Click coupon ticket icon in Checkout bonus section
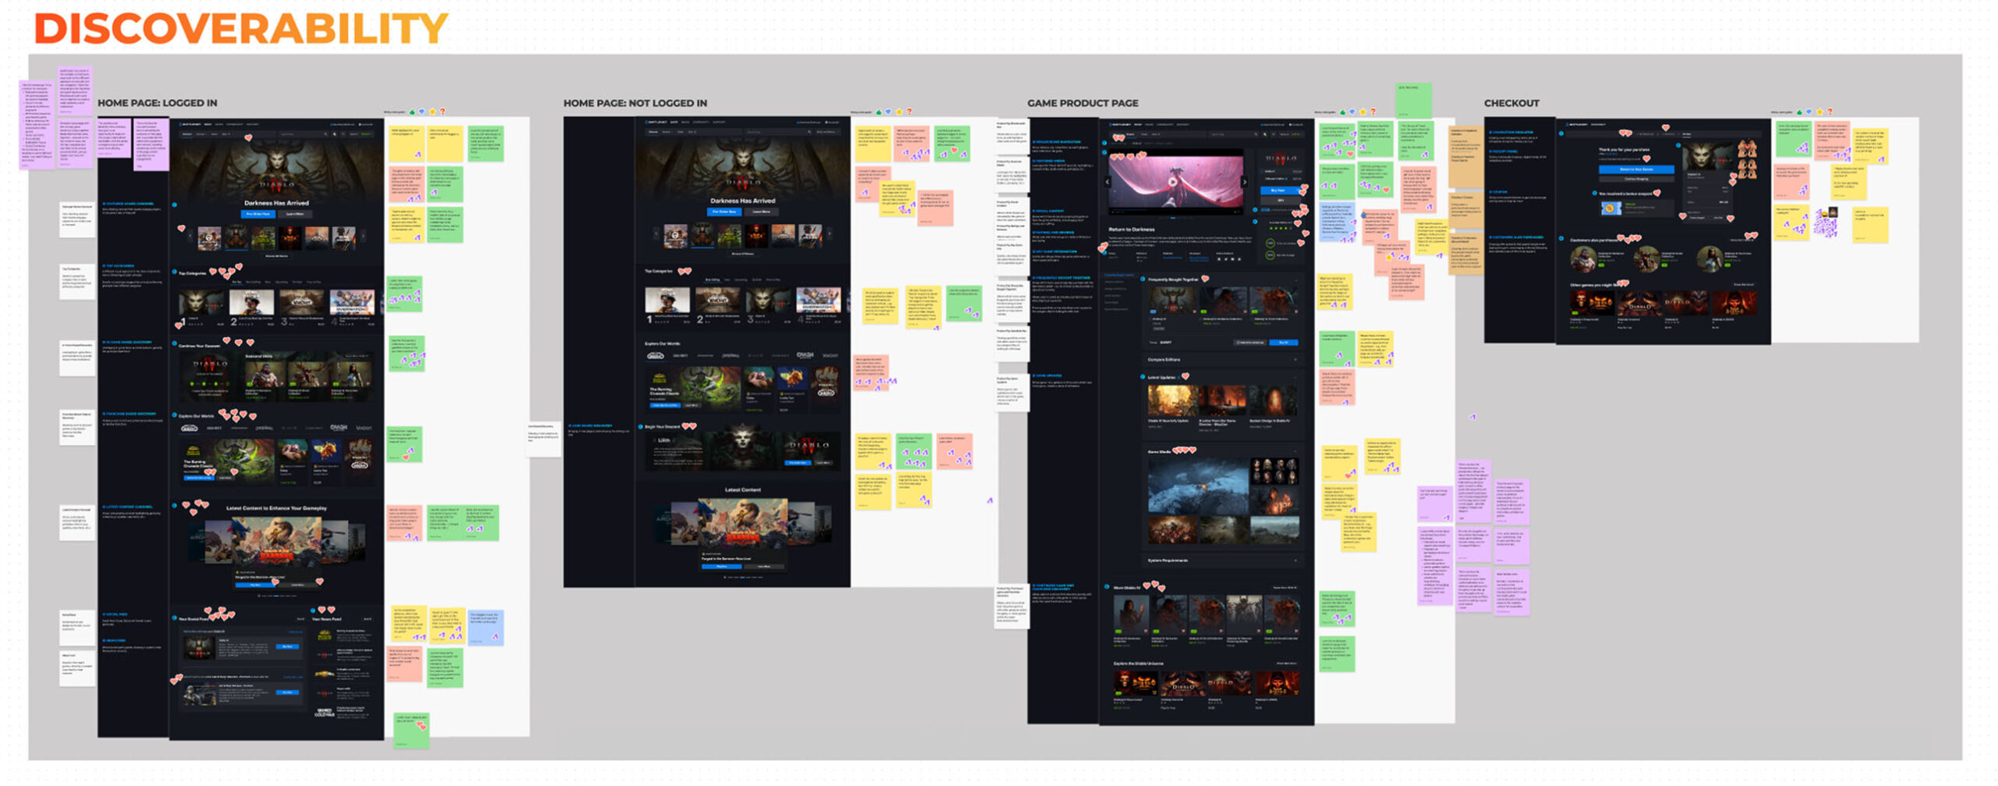 pos(1611,208)
